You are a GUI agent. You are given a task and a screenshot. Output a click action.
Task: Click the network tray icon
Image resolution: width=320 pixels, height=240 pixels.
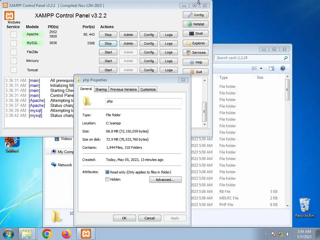coord(281,234)
